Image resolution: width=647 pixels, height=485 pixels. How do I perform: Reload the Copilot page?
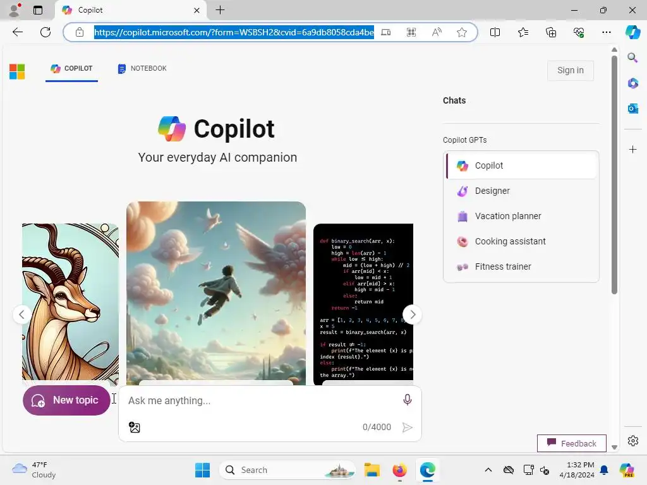click(45, 32)
